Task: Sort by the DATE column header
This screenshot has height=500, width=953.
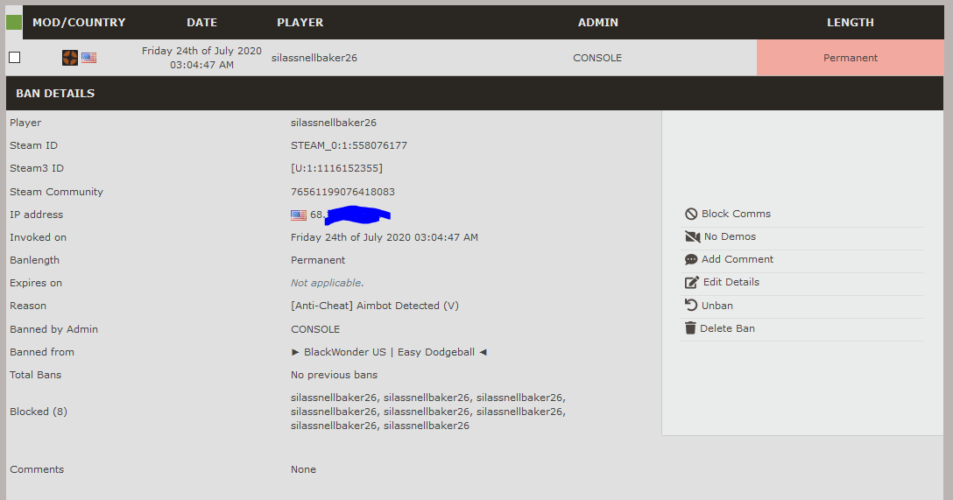Action: coord(201,23)
